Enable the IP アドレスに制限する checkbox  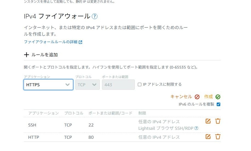140,85
